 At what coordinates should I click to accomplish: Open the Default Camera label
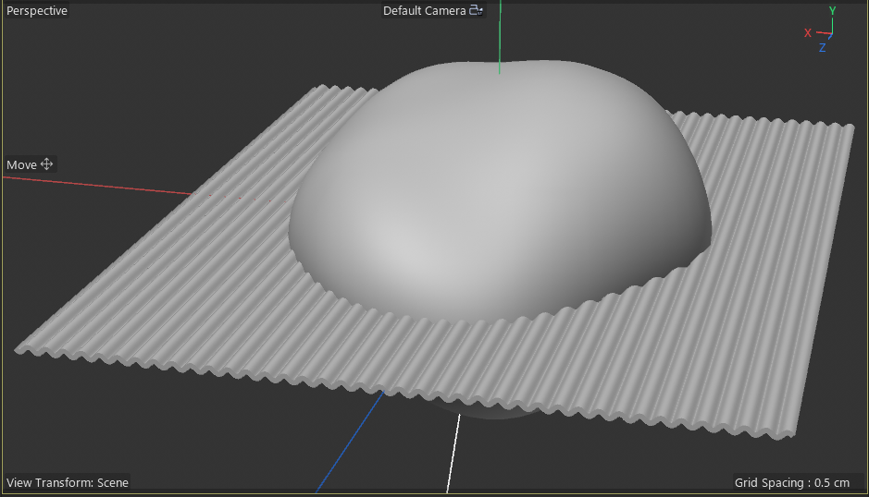pos(424,10)
